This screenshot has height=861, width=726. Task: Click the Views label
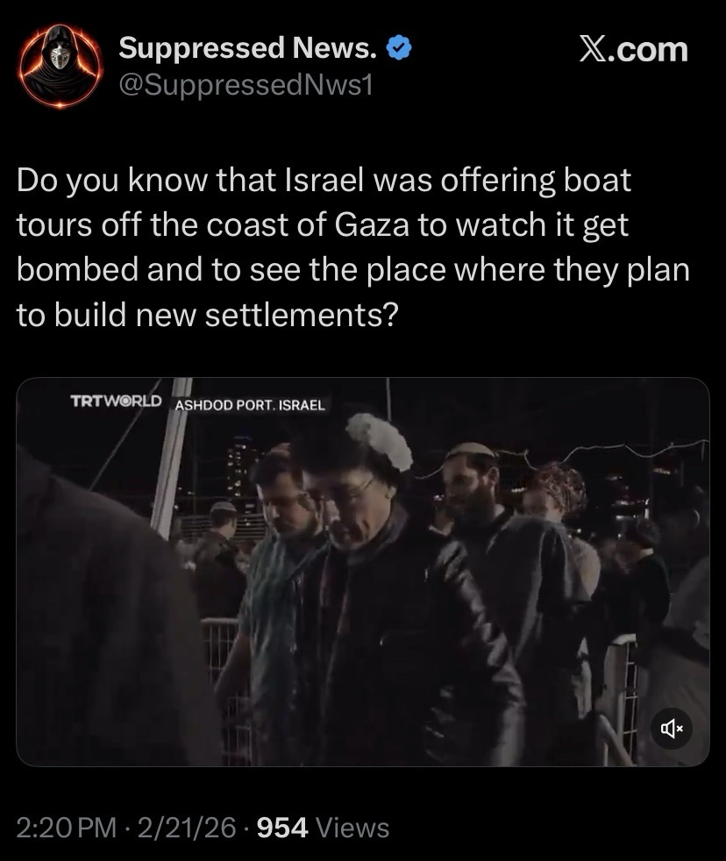pos(352,828)
